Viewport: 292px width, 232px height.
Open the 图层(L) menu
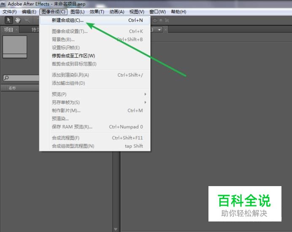pos(78,12)
